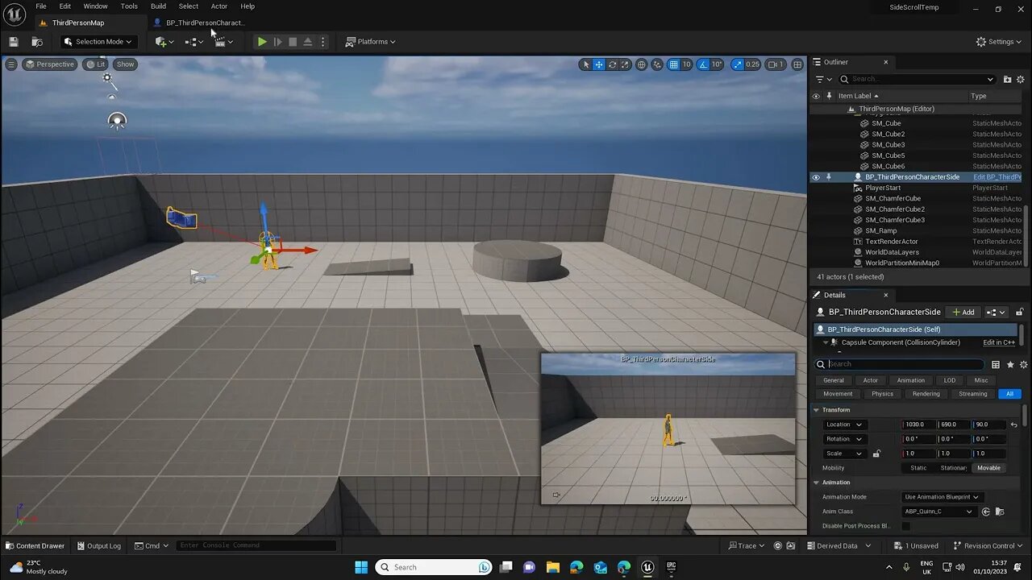Collapse the Transform section

(x=816, y=410)
